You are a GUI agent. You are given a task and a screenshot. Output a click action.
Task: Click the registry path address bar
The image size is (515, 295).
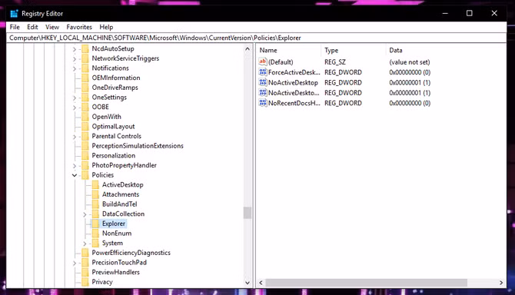point(257,38)
